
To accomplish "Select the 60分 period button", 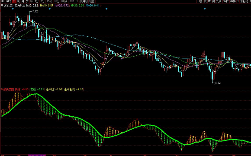I will pyautogui.click(x=64, y=1).
